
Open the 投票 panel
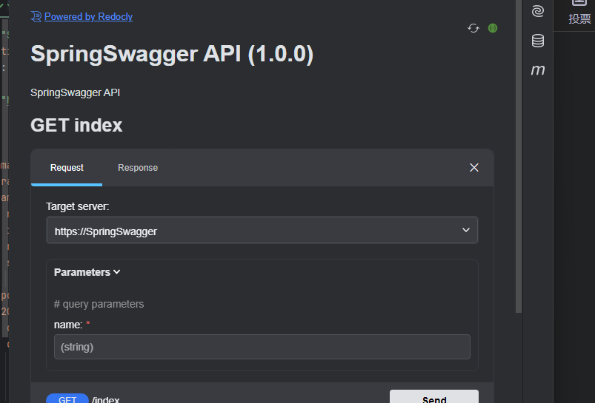pos(579,13)
